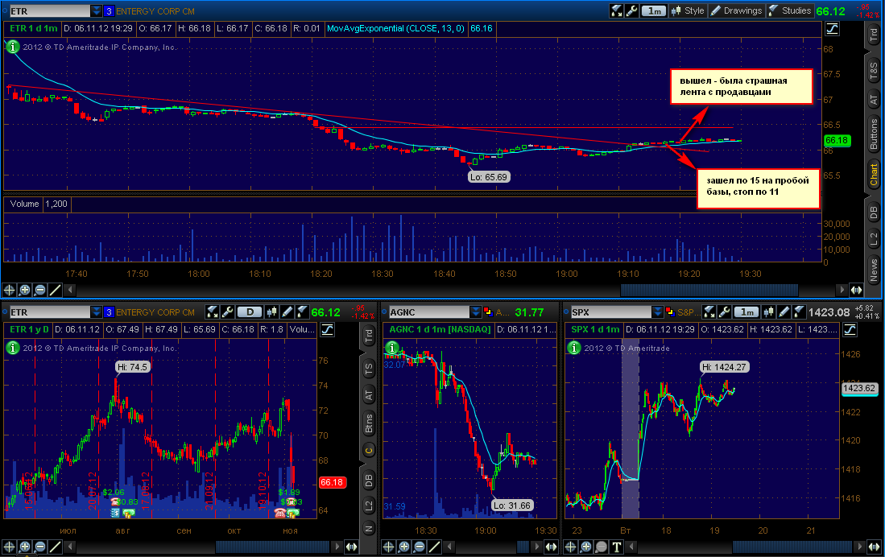This screenshot has width=885, height=557.
Task: Open flask Studies icon in bottom-left ETR chart
Action: [x=302, y=312]
